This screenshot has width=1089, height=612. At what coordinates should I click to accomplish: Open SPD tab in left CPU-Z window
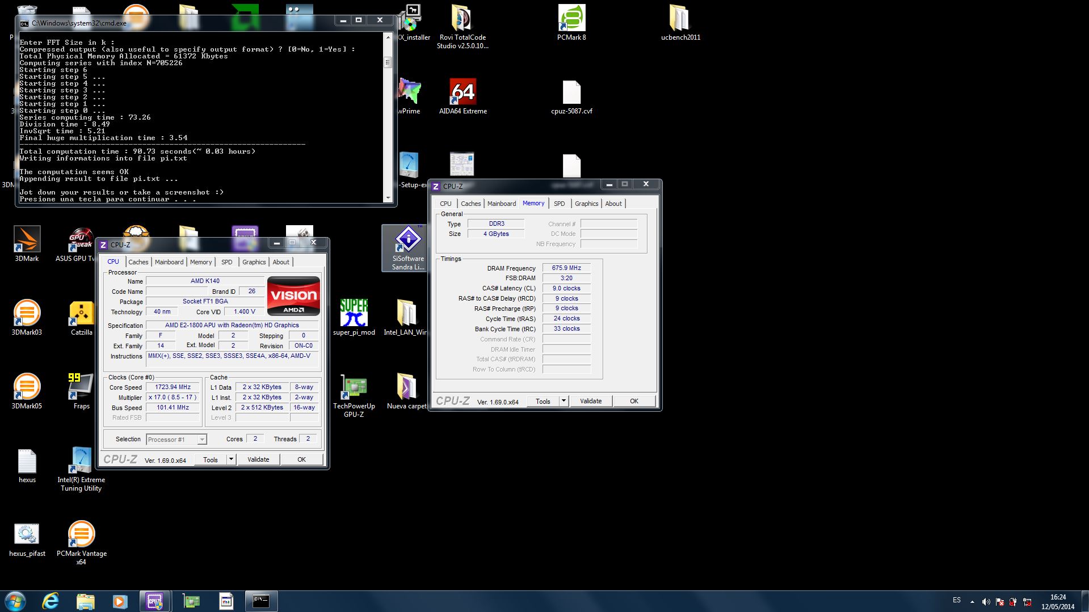(226, 262)
